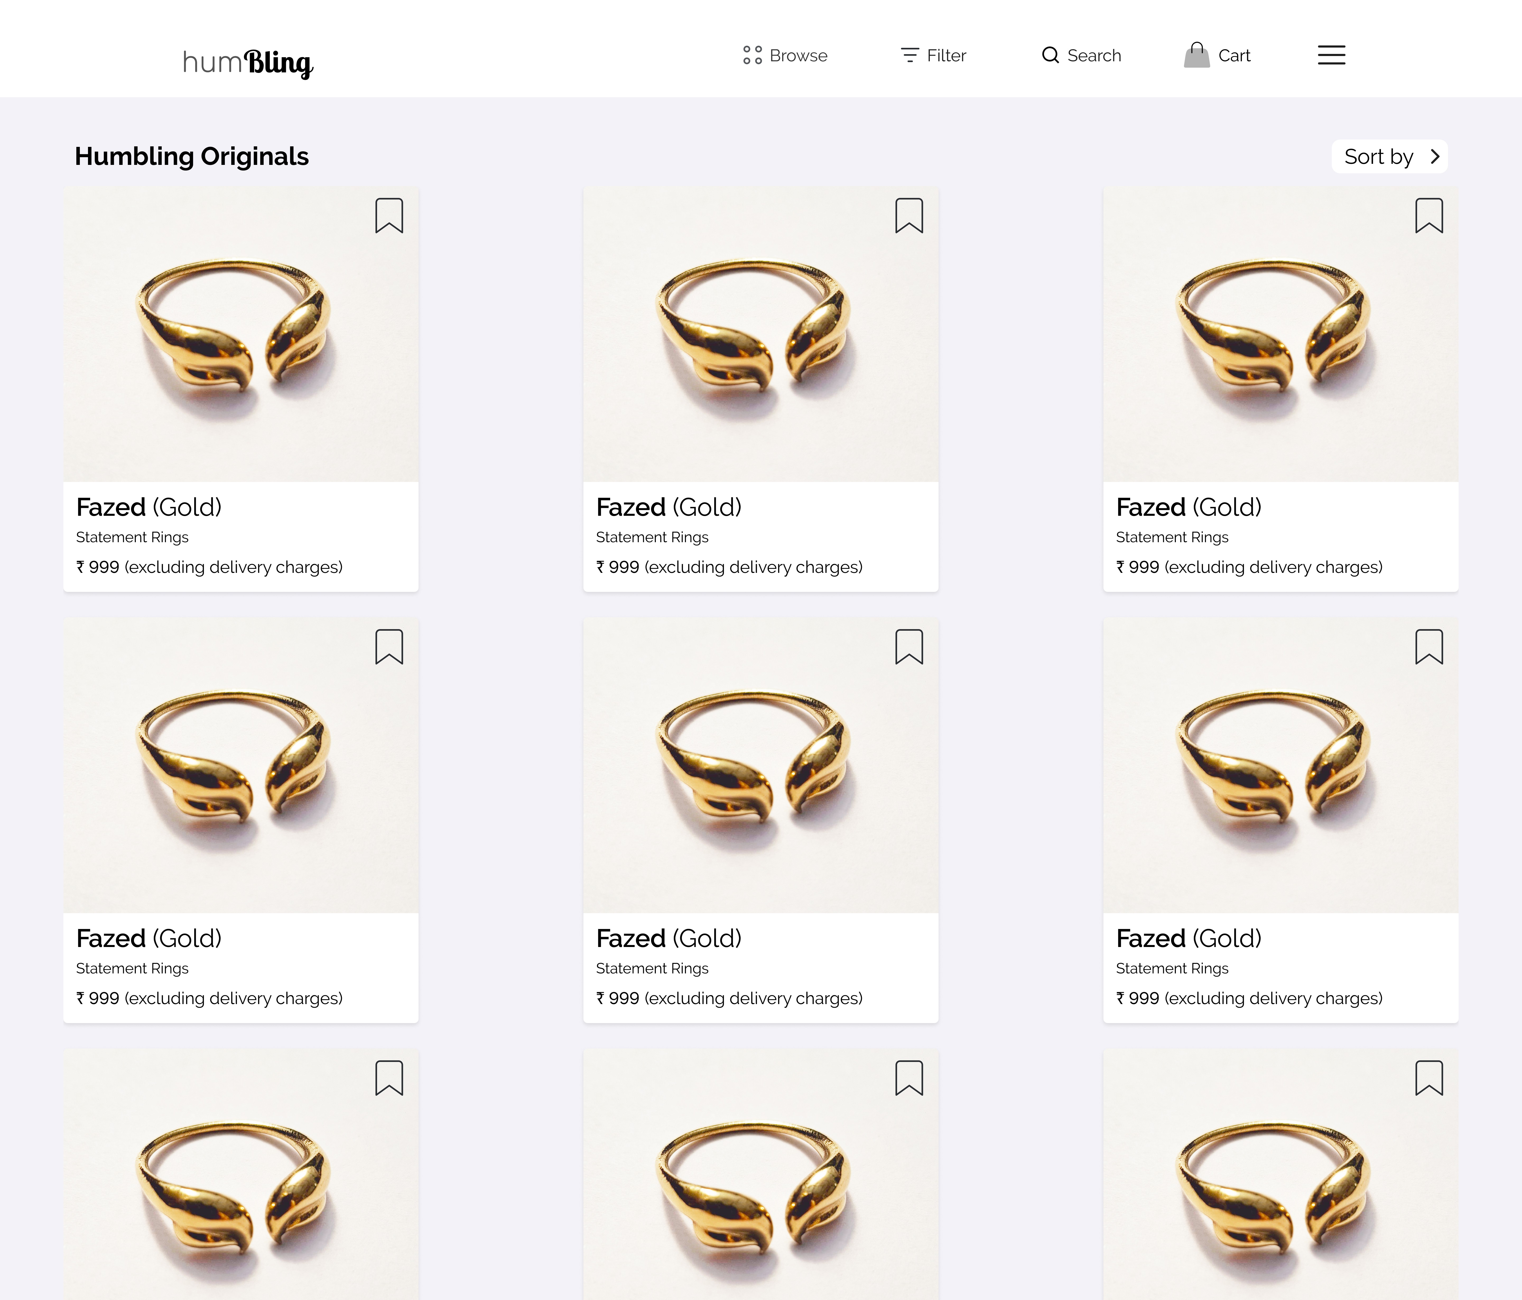Click the Filter lines icon
This screenshot has width=1522, height=1300.
click(x=910, y=55)
